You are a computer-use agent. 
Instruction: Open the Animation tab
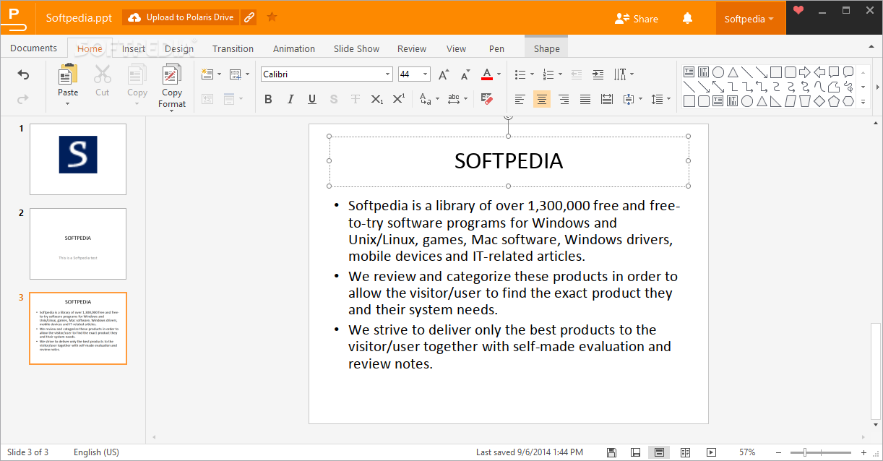[x=294, y=48]
